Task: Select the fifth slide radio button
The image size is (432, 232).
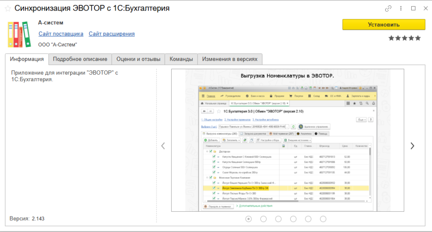Action: [308, 219]
